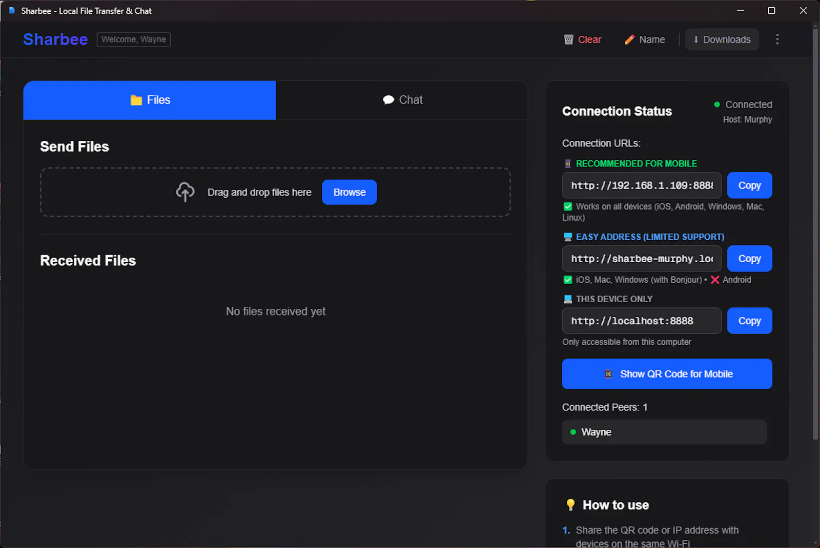Image resolution: width=820 pixels, height=548 pixels.
Task: Click the http://sharbee-murphy URL field
Action: click(x=642, y=259)
